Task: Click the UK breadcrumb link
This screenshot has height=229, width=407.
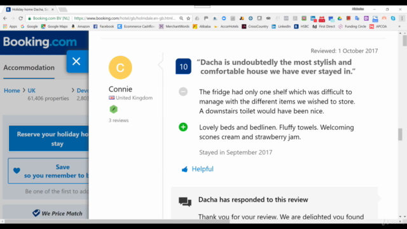Action: pyautogui.click(x=32, y=90)
